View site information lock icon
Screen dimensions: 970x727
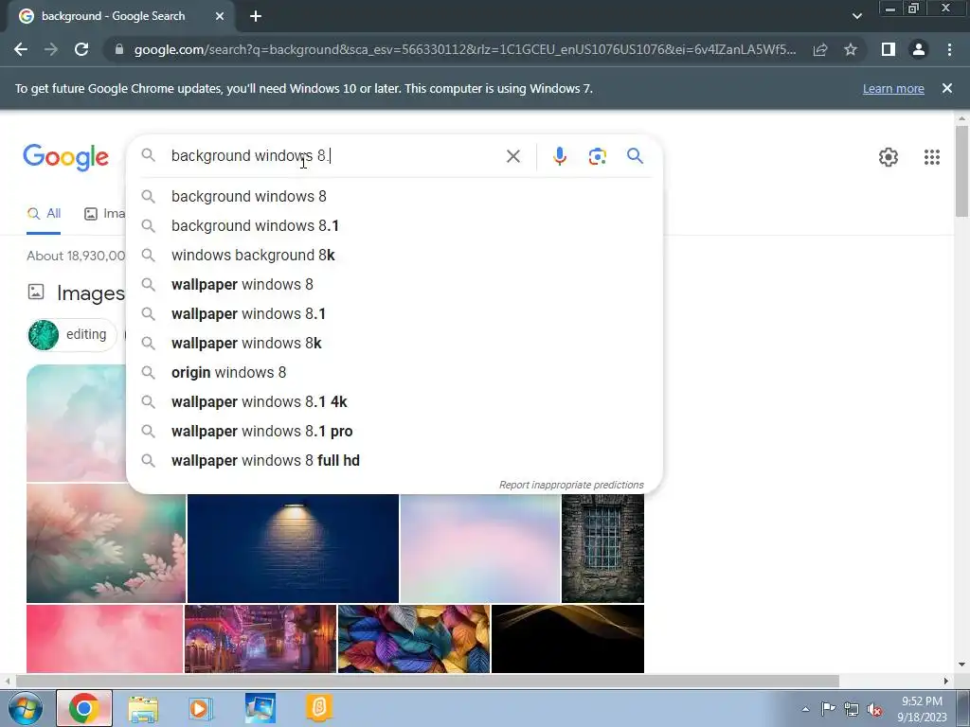[x=119, y=49]
